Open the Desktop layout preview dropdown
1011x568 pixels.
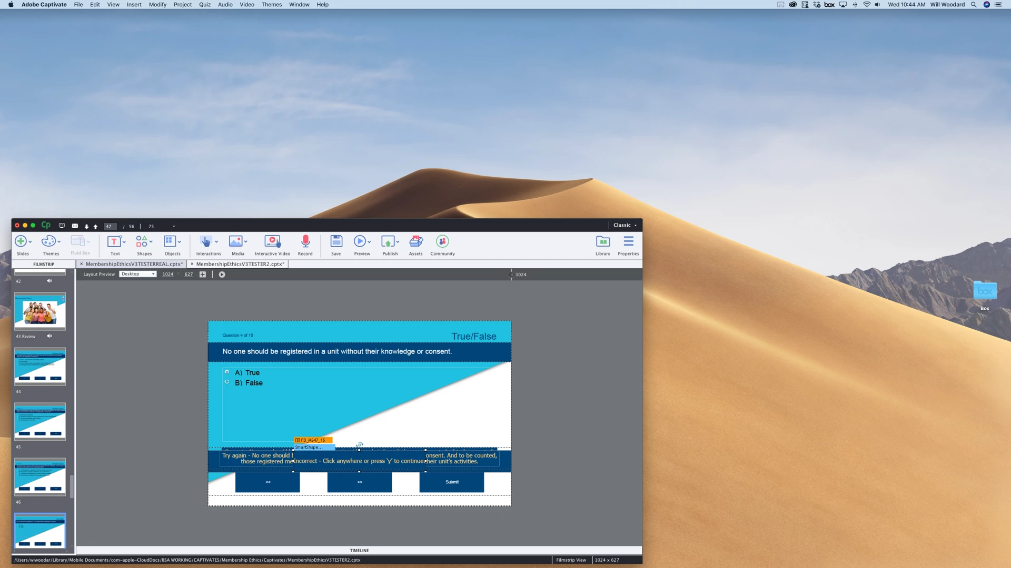coord(138,274)
